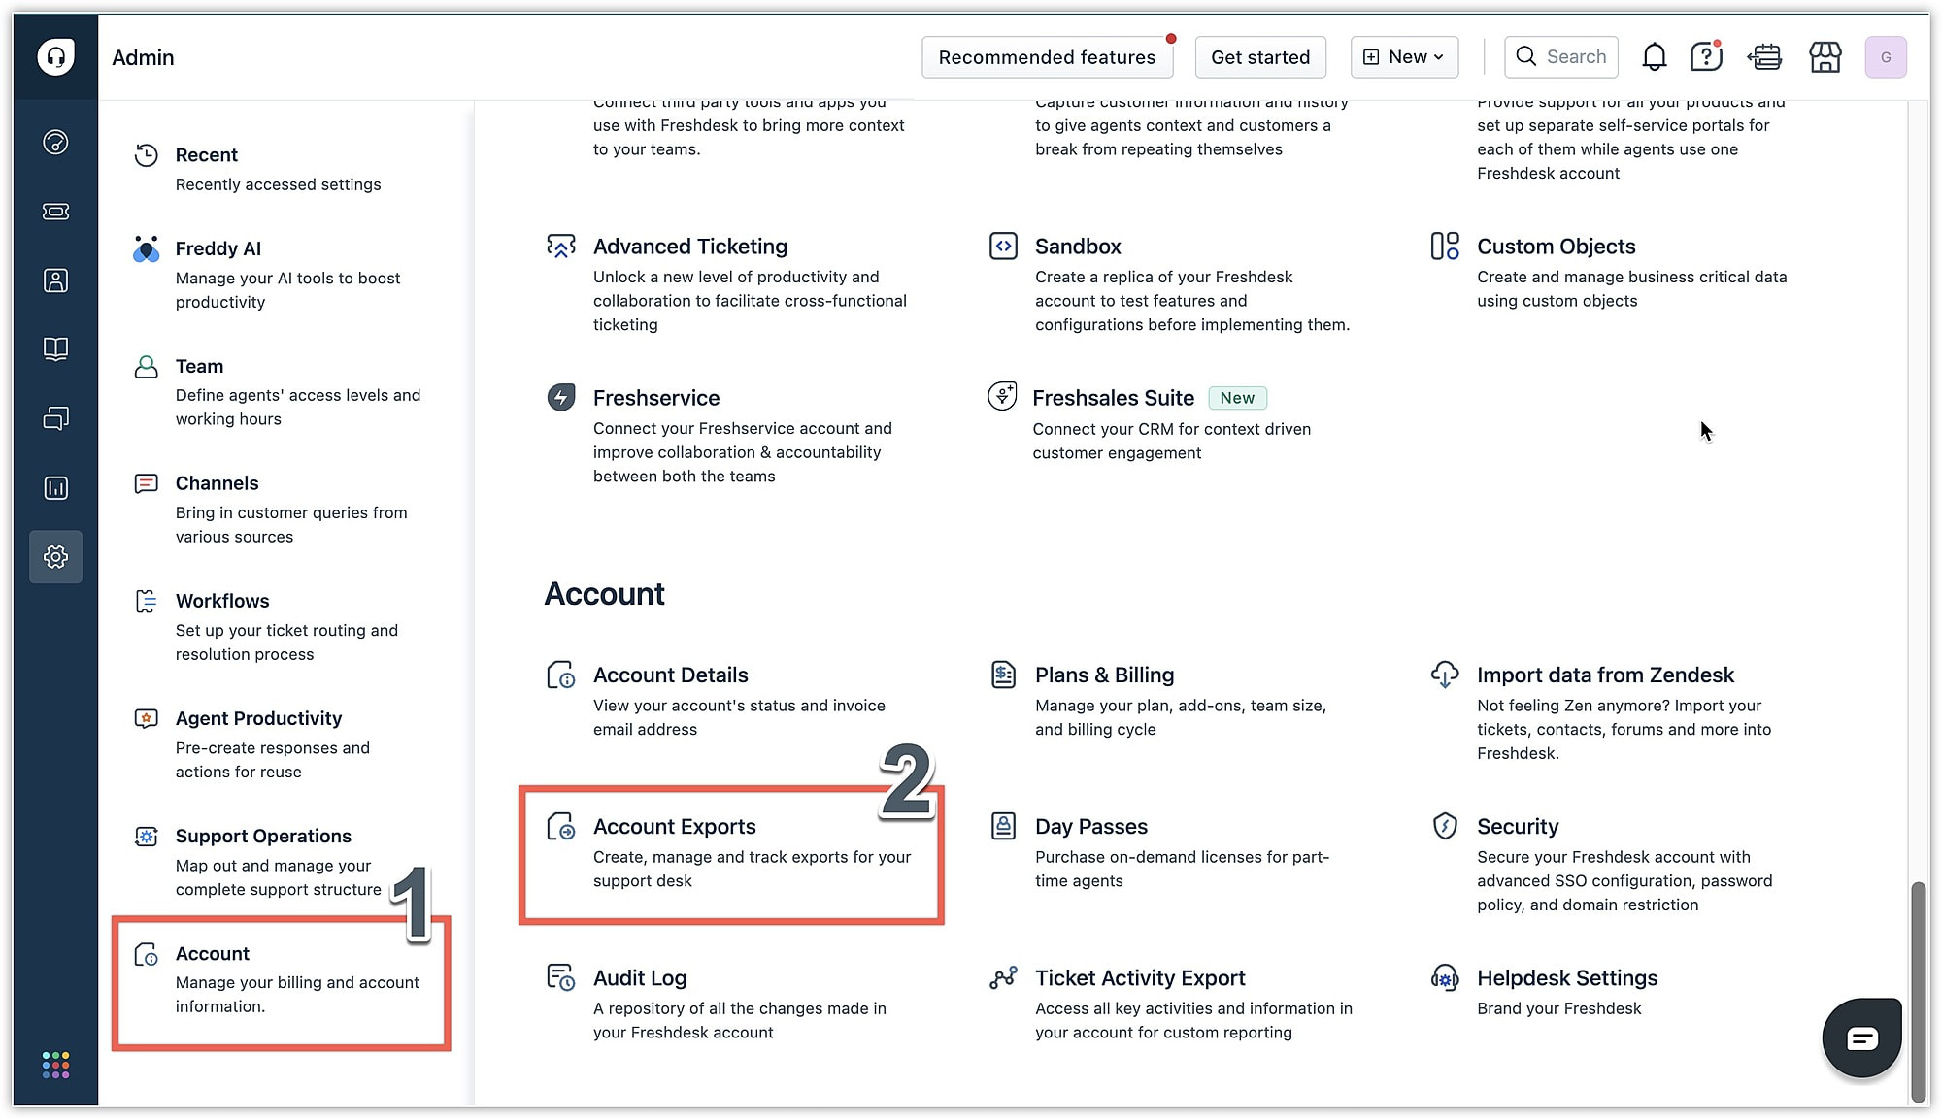Click the Recommended features button

tap(1047, 57)
